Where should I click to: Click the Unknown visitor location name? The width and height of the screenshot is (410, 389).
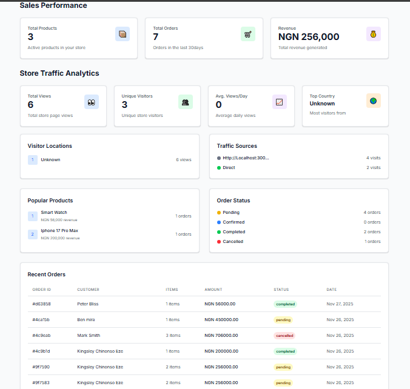[x=50, y=159]
